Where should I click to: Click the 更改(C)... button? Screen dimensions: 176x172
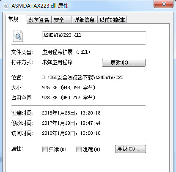[x=124, y=63]
